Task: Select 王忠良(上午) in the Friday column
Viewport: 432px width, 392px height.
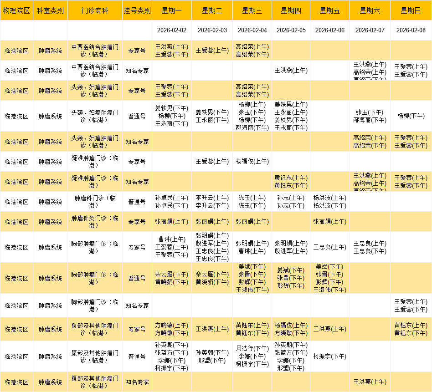Action: click(x=329, y=247)
